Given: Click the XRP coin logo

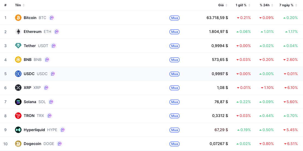Looking at the screenshot, I should [x=18, y=88].
